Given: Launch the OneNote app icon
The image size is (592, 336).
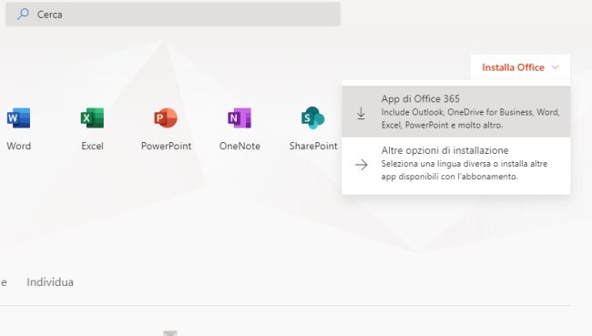Looking at the screenshot, I should [240, 117].
